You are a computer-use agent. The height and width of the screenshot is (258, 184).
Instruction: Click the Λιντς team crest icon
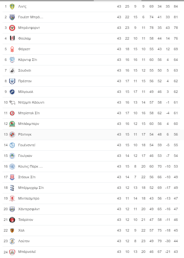coord(12,7)
